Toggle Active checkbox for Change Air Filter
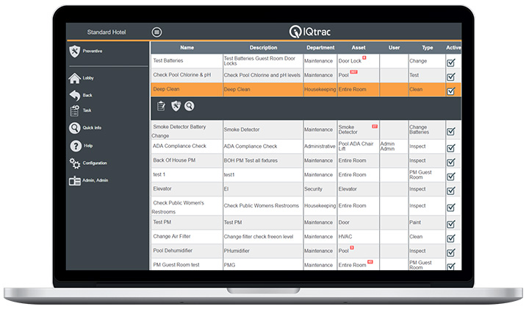This screenshot has height=312, width=529. 451,237
